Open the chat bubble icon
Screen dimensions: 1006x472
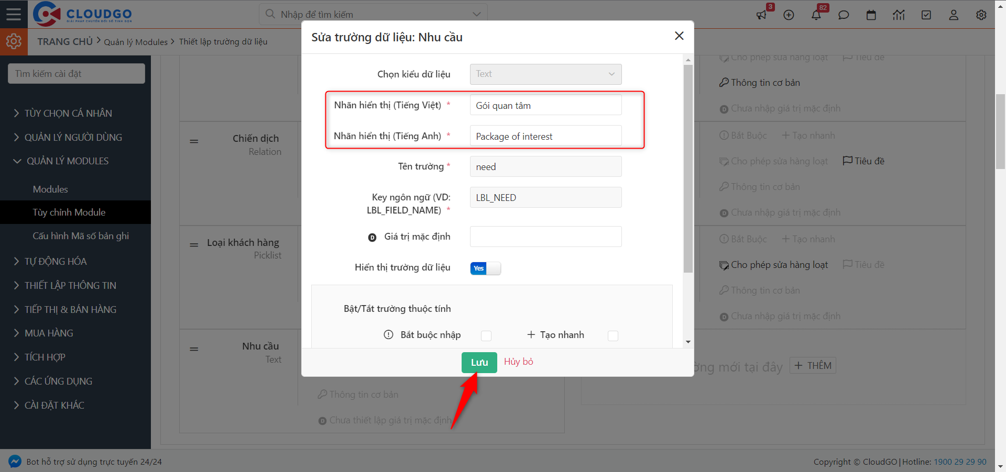click(x=844, y=15)
